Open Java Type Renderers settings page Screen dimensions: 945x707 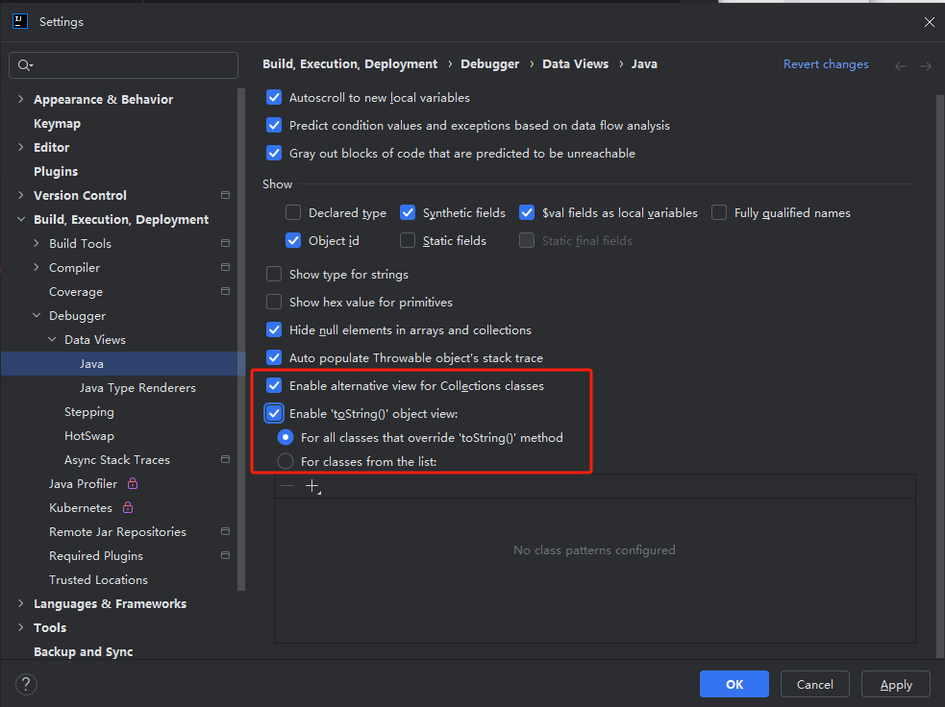[137, 388]
